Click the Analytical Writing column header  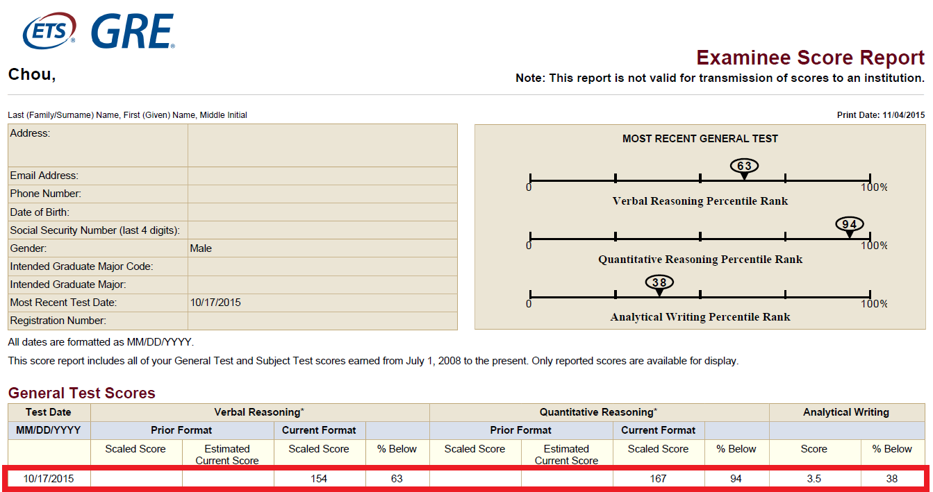[845, 412]
